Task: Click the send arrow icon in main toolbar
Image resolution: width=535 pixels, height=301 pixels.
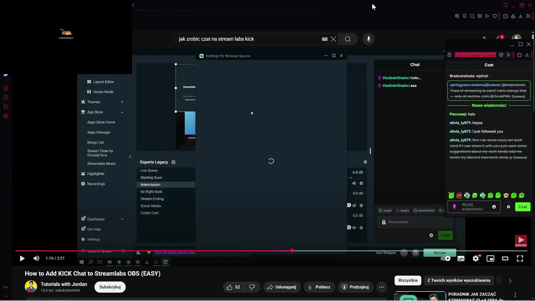Action: tap(487, 16)
